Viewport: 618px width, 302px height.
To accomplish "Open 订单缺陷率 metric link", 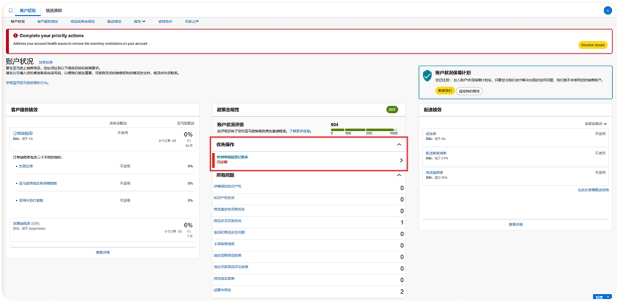I will (x=23, y=134).
